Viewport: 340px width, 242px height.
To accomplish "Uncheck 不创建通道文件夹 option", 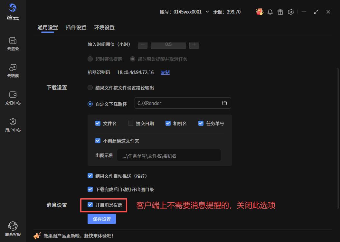I will (x=98, y=141).
